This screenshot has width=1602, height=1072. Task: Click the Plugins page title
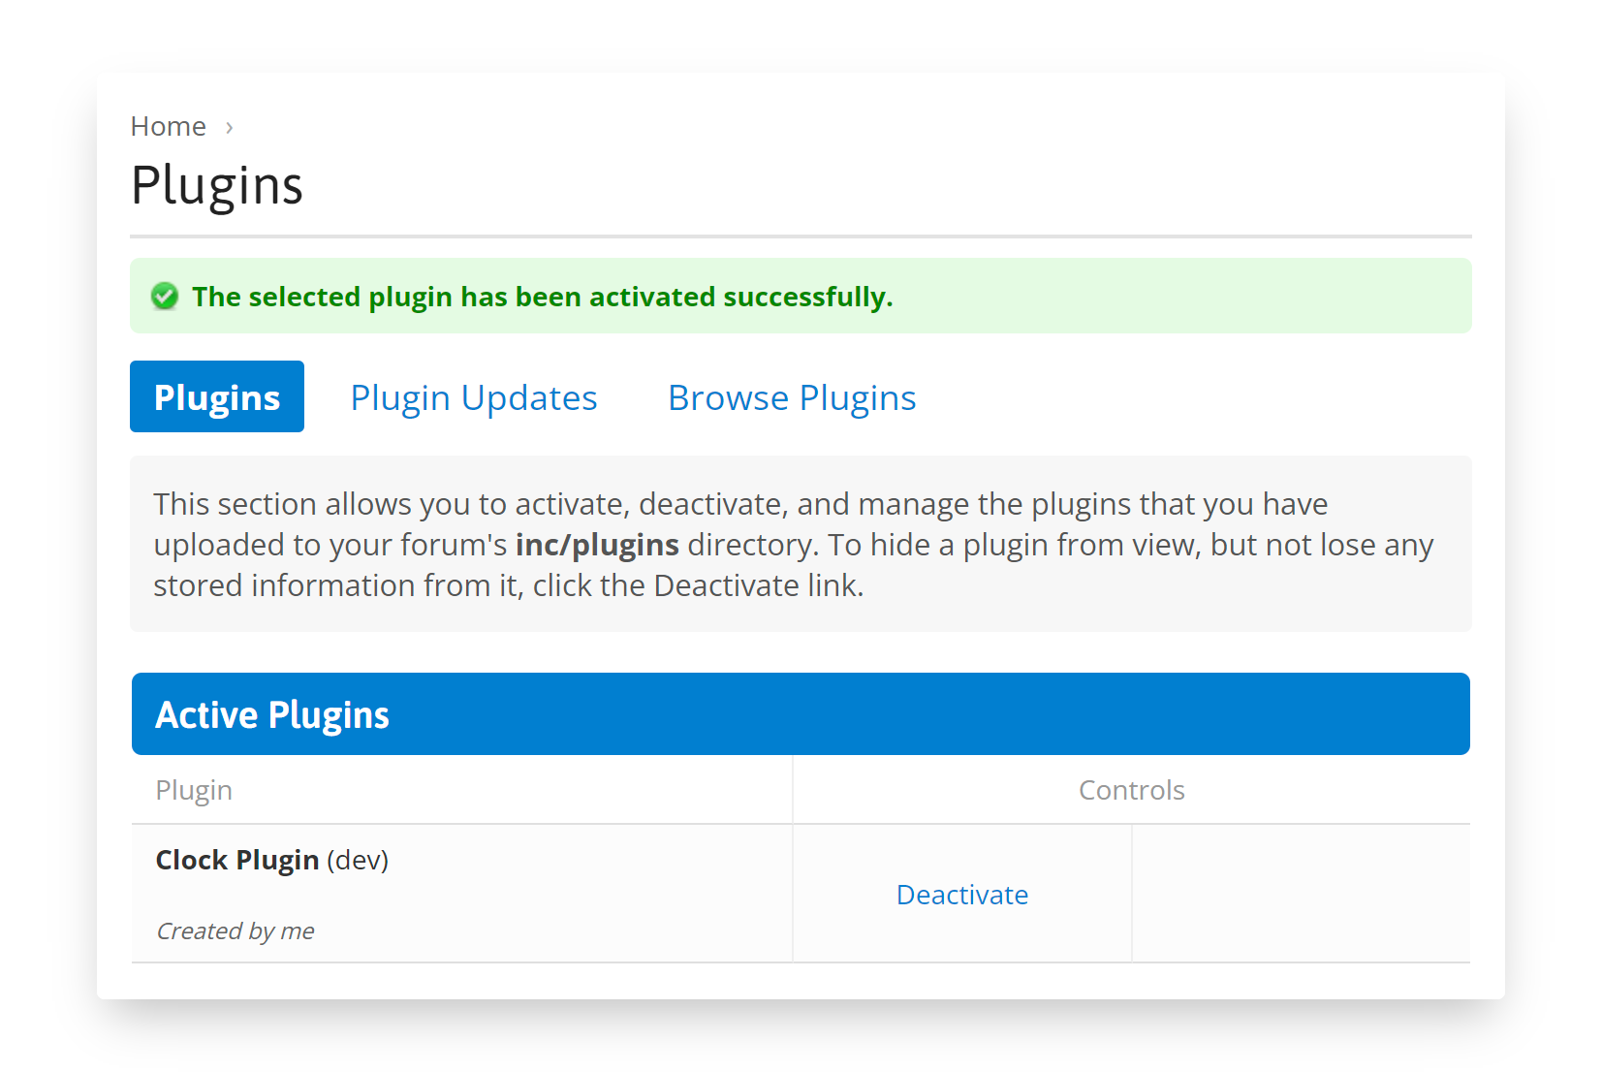pyautogui.click(x=217, y=186)
